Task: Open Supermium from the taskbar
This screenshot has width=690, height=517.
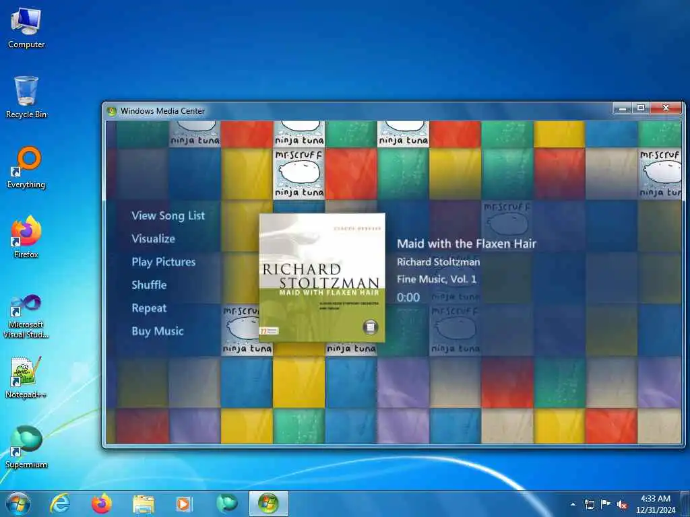Action: coord(227,504)
